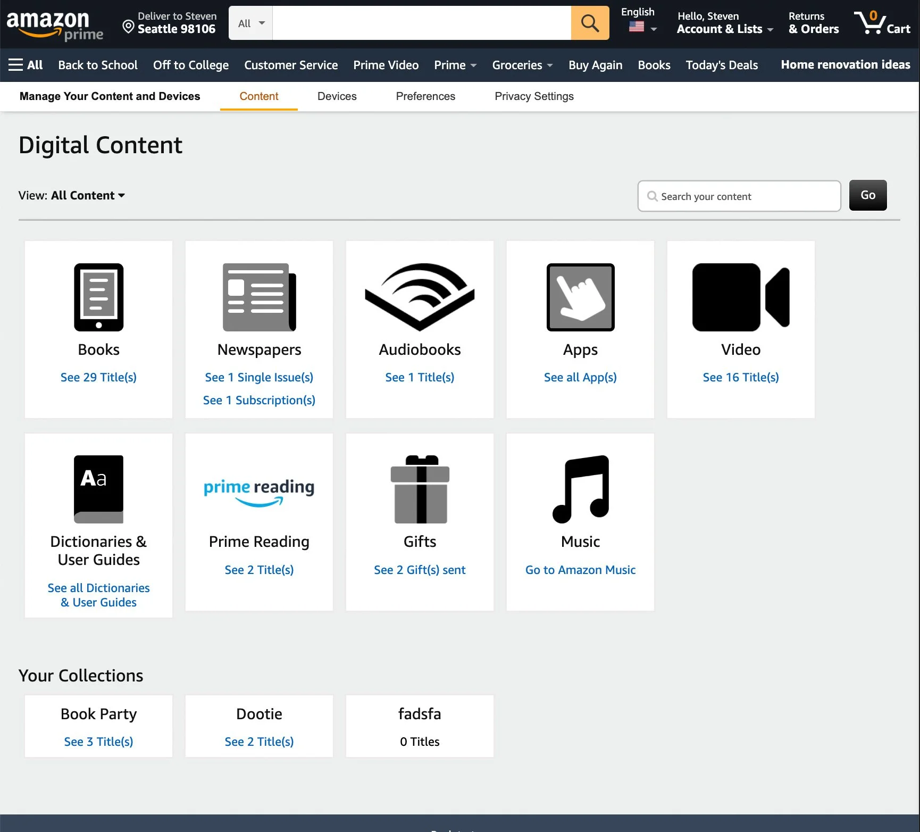This screenshot has height=832, width=920.
Task: Click See 1 Subscription(s) link
Action: pyautogui.click(x=259, y=400)
